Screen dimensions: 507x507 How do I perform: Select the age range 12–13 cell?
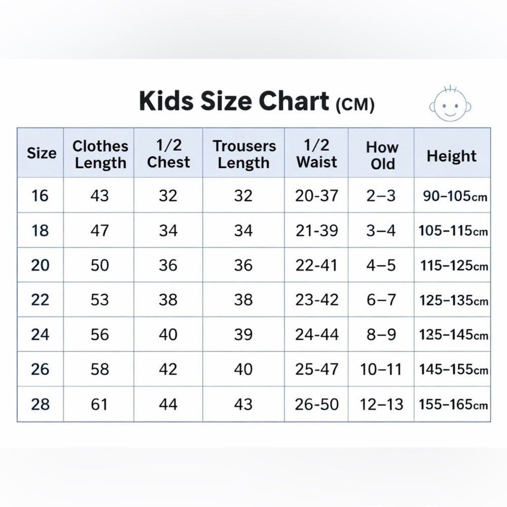pyautogui.click(x=382, y=404)
